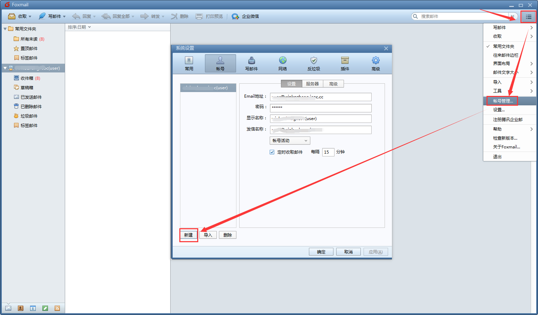The width and height of the screenshot is (538, 315).
Task: Open the 帮助 submenu
Action: click(x=510, y=129)
